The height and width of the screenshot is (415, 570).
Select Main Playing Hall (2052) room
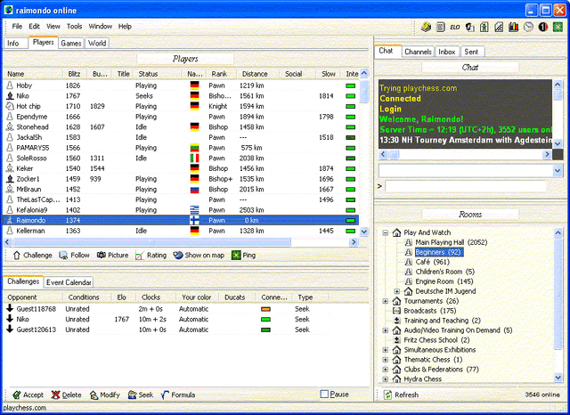[452, 242]
